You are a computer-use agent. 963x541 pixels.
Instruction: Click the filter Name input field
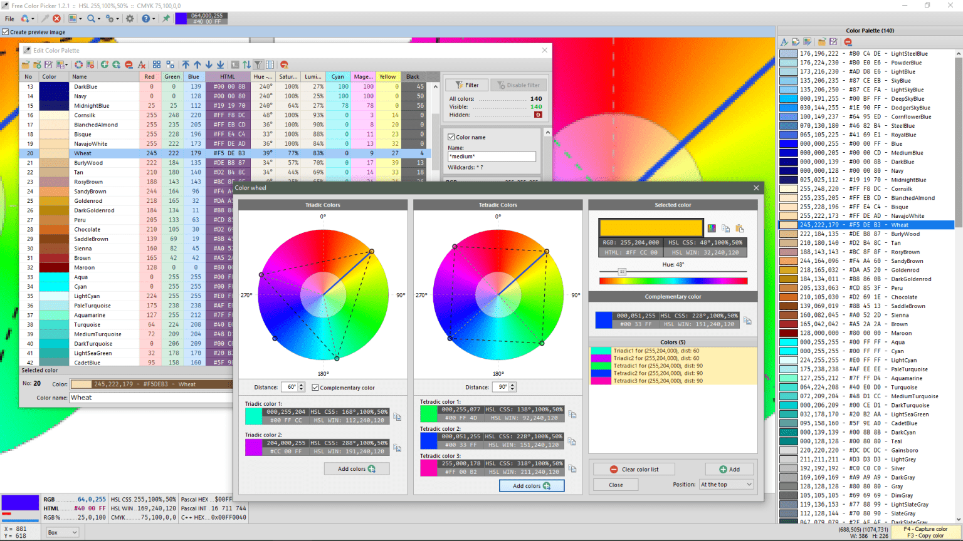pyautogui.click(x=492, y=157)
